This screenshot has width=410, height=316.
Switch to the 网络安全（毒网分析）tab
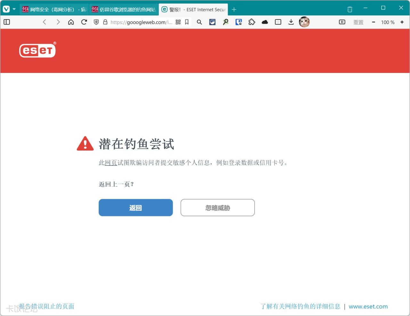pyautogui.click(x=54, y=10)
